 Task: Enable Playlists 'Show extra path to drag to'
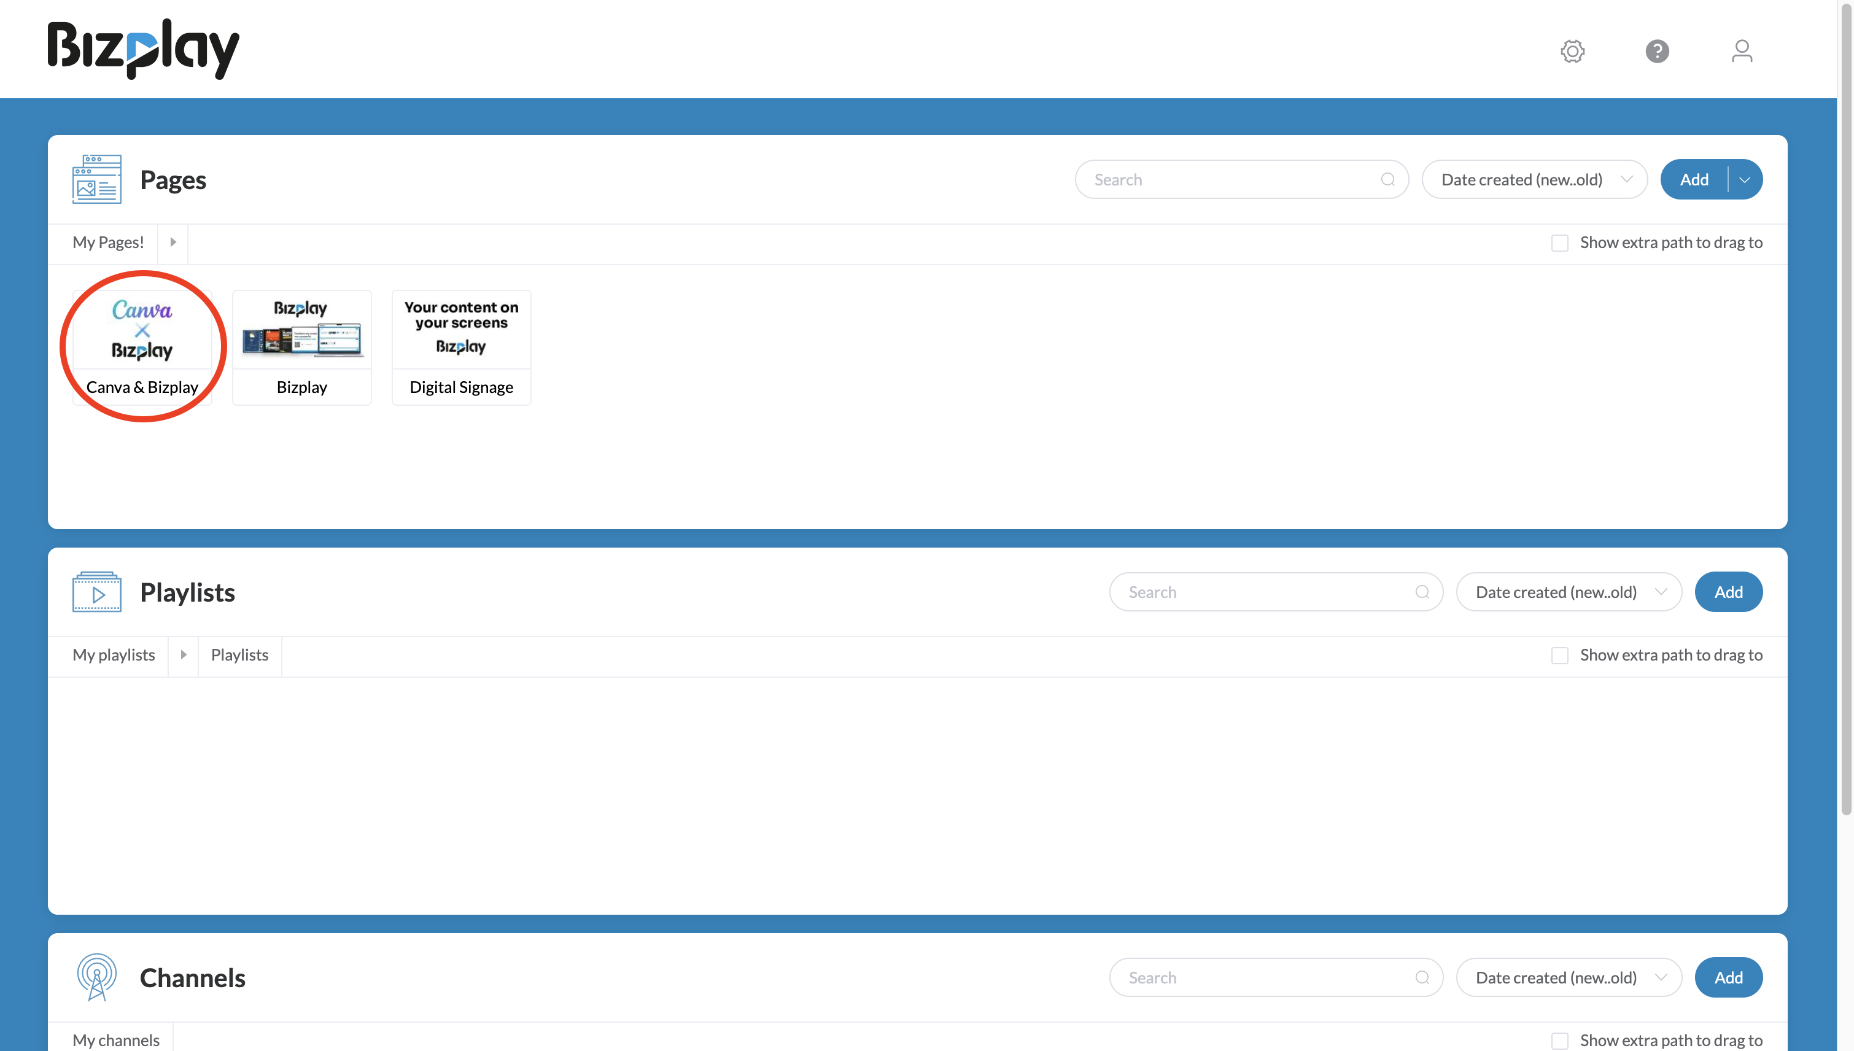pyautogui.click(x=1559, y=656)
